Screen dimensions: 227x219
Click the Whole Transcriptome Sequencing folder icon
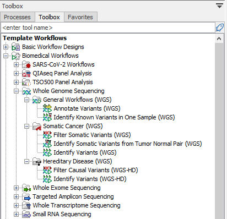(x=26, y=205)
